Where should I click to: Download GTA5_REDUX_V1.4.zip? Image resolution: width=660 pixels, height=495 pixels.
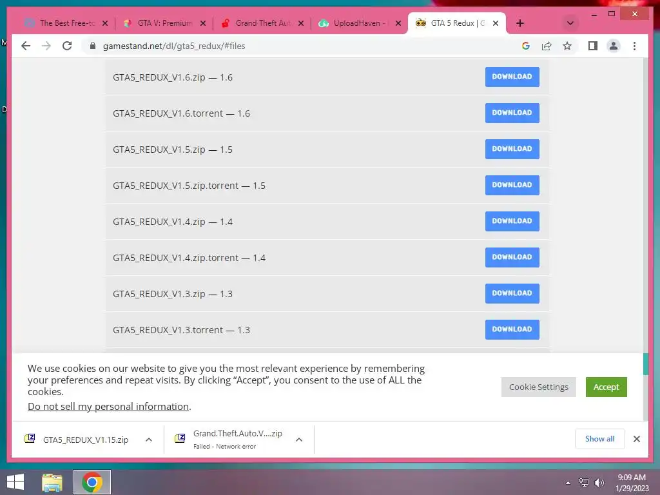coord(512,221)
